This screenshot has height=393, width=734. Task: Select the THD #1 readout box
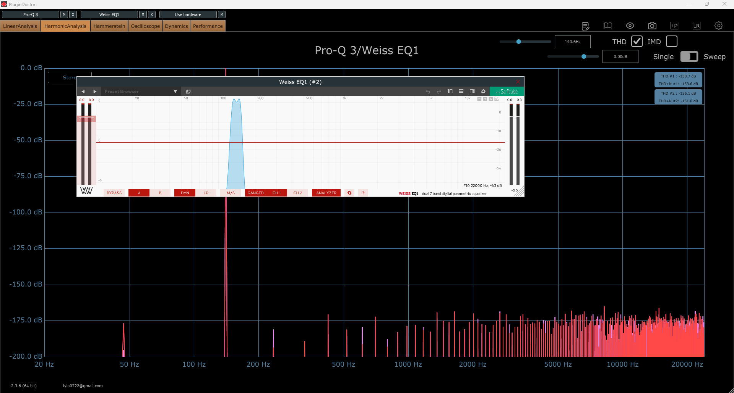click(x=679, y=80)
